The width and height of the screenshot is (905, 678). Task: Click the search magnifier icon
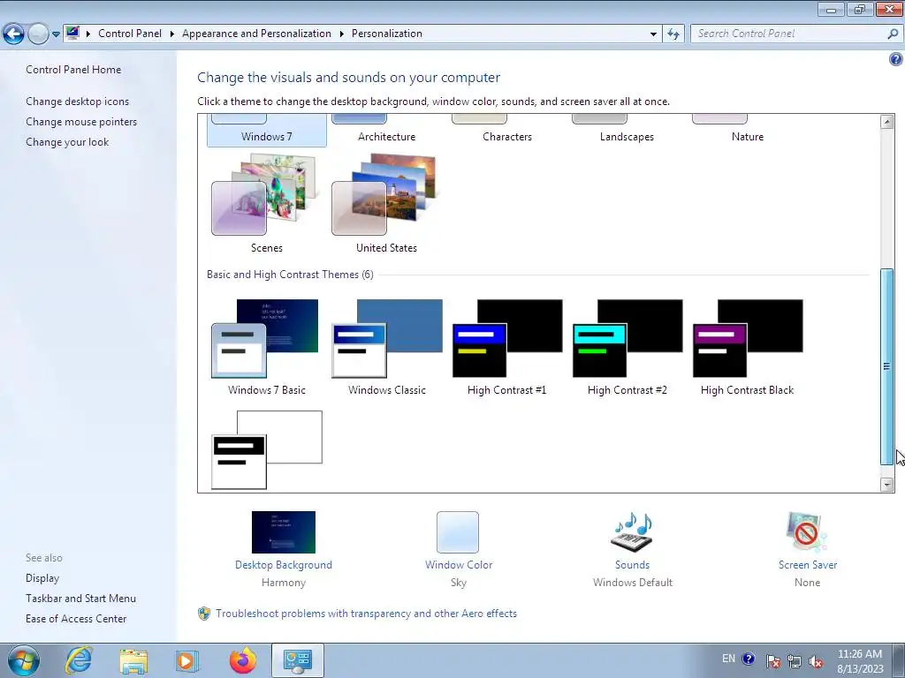click(x=893, y=34)
